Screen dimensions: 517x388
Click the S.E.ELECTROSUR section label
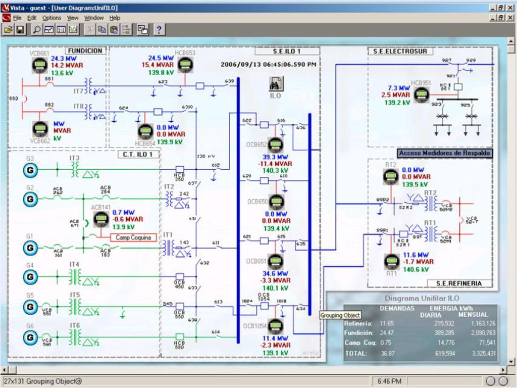400,51
